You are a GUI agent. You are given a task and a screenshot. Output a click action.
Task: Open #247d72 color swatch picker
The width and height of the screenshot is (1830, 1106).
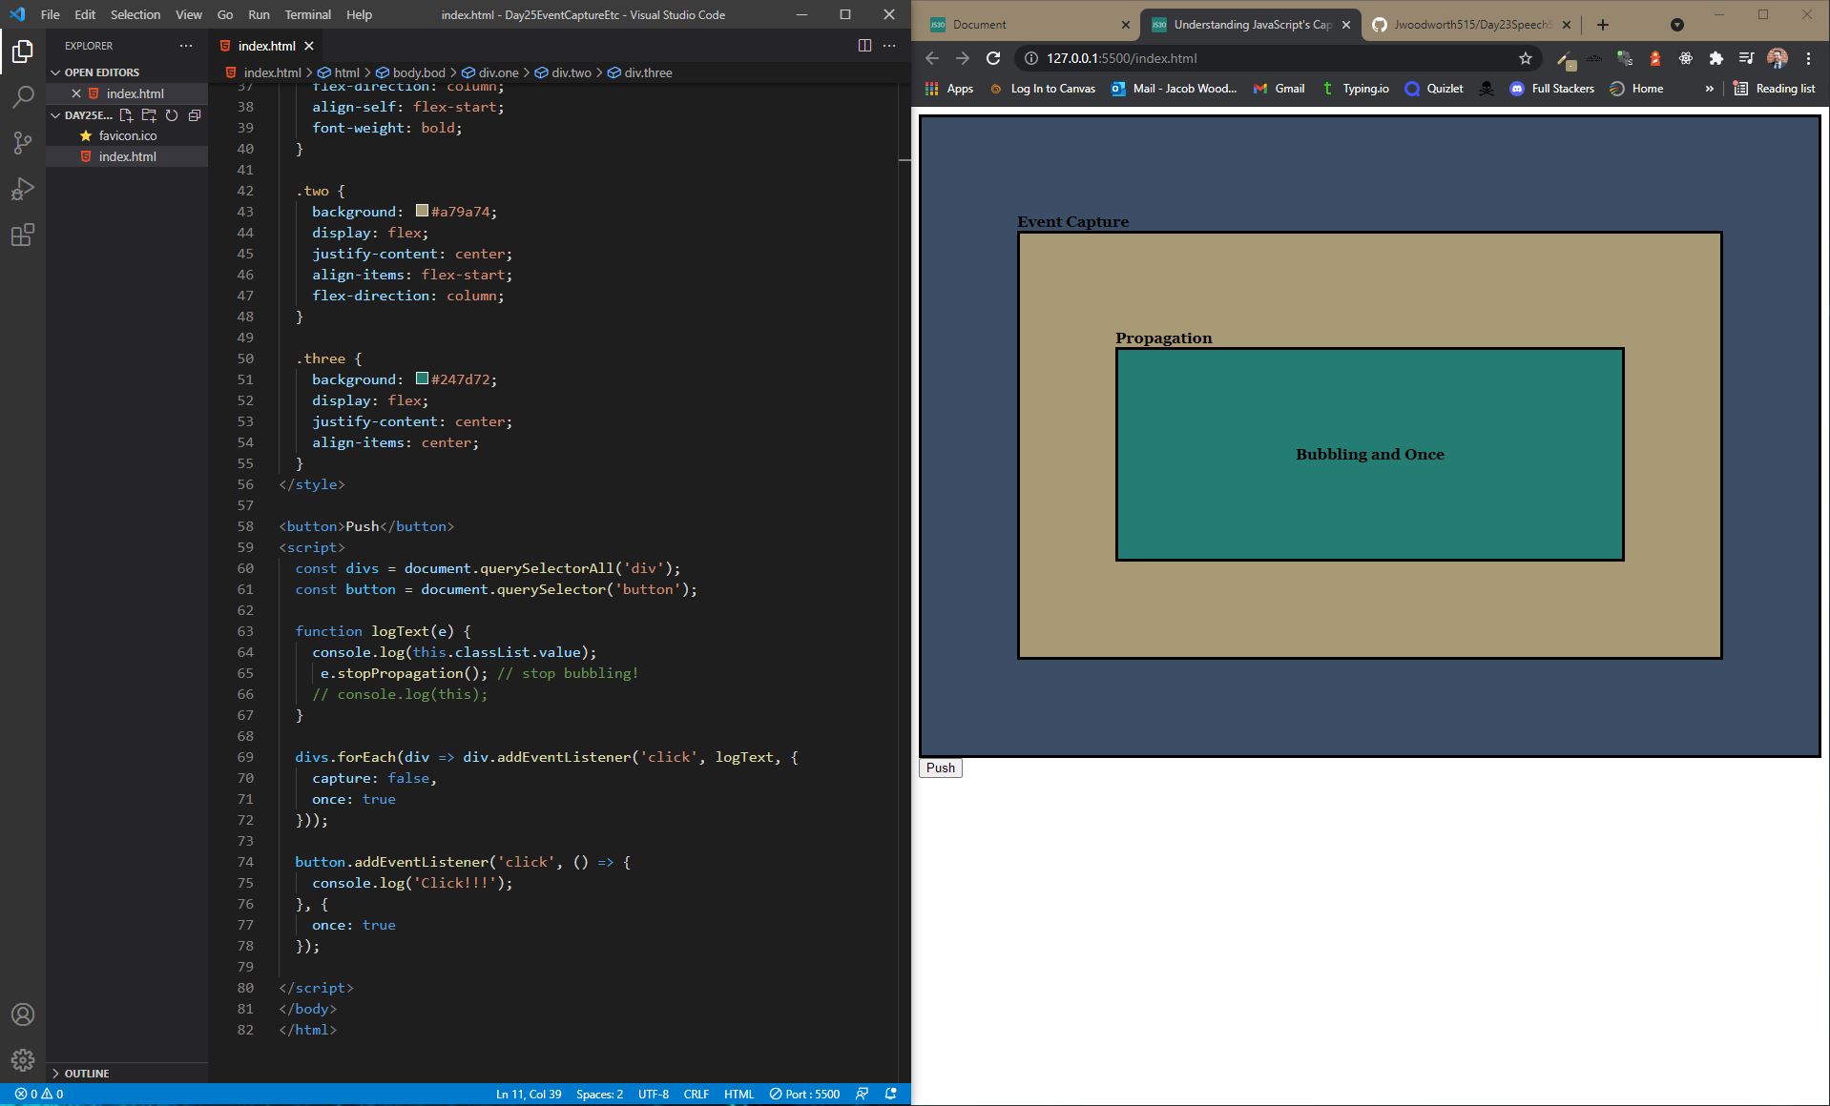422,379
